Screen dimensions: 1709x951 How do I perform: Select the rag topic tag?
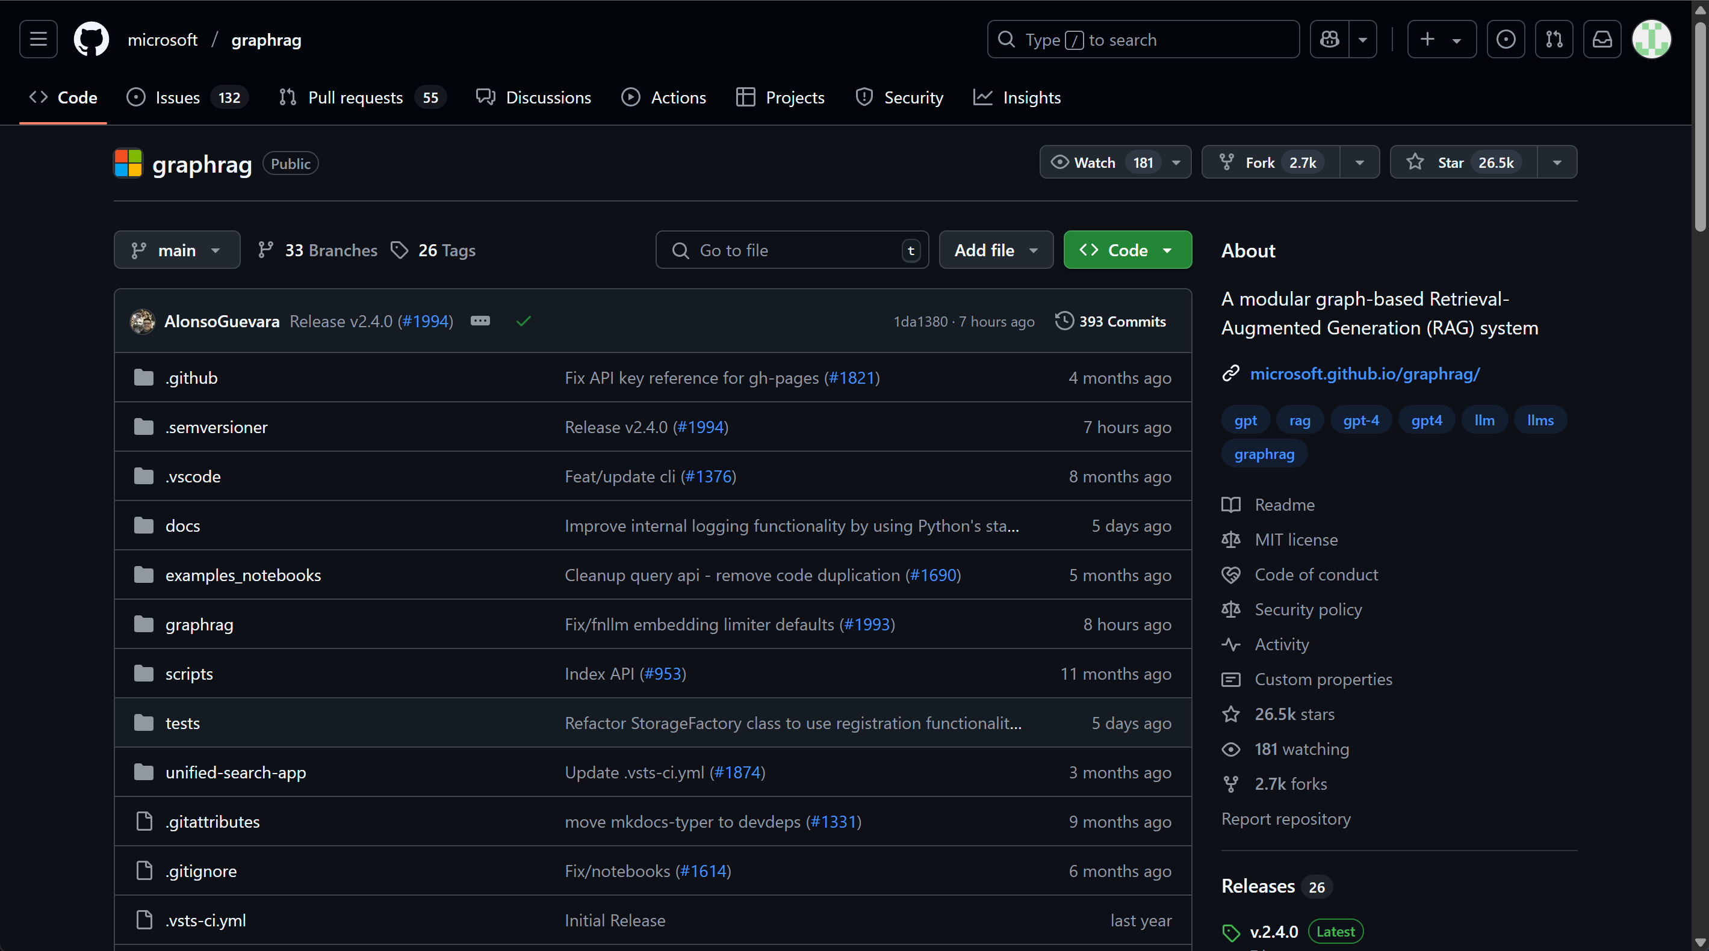coord(1300,420)
